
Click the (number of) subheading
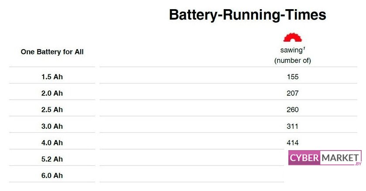pos(292,60)
